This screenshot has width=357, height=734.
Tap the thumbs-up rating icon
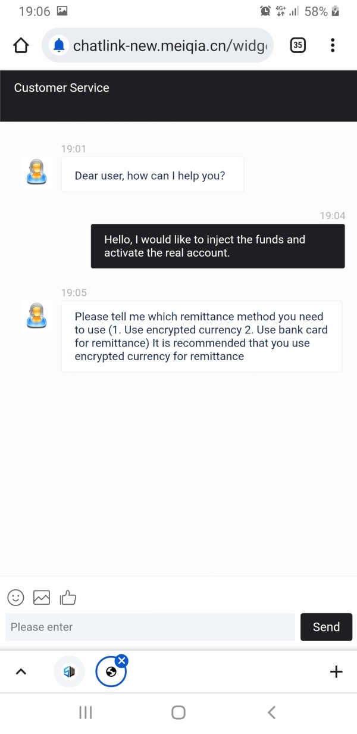click(x=68, y=597)
